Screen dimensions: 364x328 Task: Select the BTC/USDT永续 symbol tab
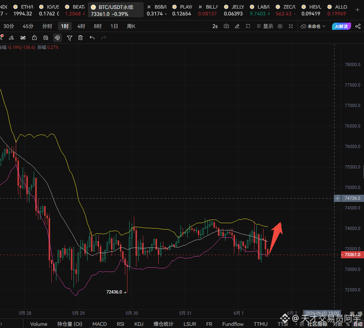[116, 10]
